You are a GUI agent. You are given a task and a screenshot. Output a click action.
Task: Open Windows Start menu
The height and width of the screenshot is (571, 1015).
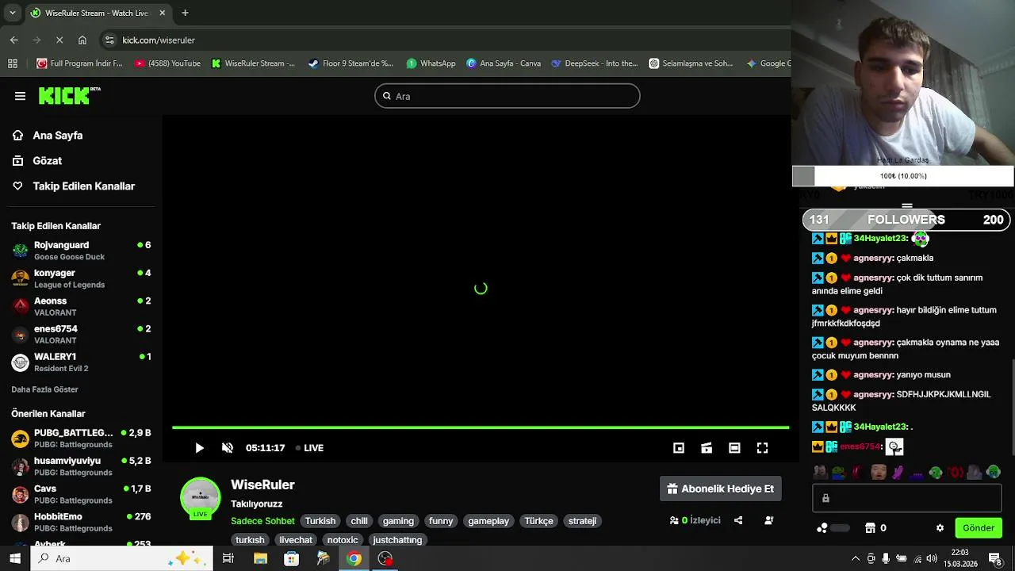pos(15,558)
